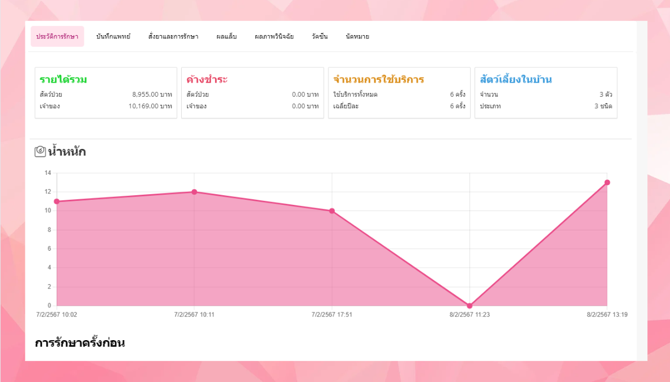The width and height of the screenshot is (670, 382).
Task: Click the weight scale icon beside น้ำหนัก
Action: [40, 151]
